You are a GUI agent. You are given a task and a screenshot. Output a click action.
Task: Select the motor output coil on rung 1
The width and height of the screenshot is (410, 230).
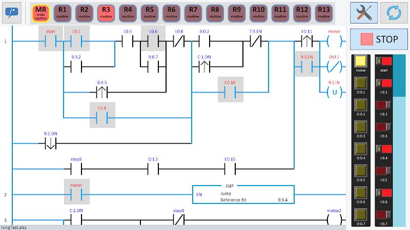click(335, 41)
